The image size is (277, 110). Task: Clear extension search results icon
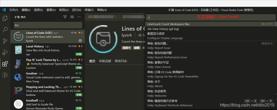point(72,17)
